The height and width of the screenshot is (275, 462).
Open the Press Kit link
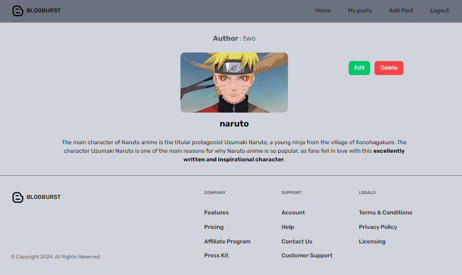click(x=216, y=255)
